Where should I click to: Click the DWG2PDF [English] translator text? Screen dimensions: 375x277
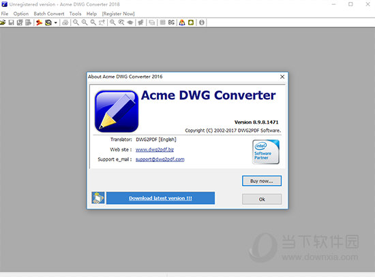(156, 140)
